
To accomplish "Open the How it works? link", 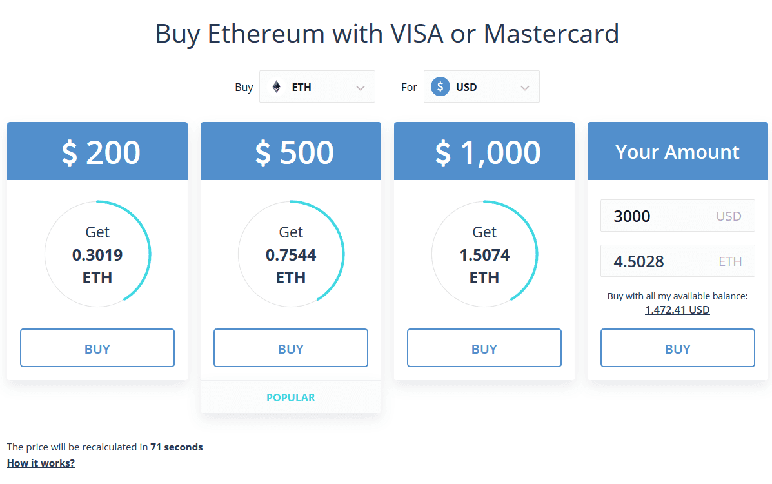I will pos(41,463).
